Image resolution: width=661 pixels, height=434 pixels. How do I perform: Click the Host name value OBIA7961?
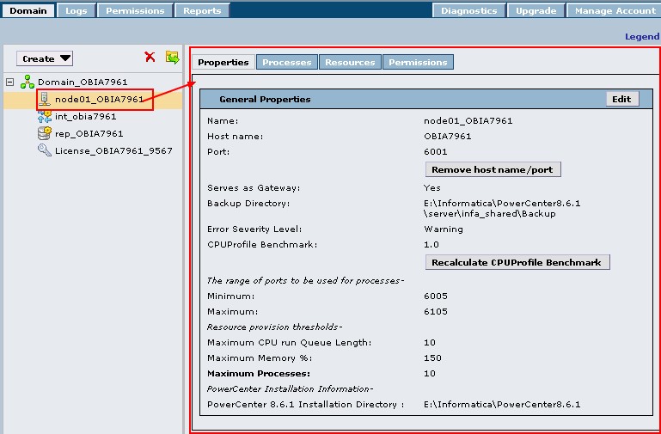point(447,136)
